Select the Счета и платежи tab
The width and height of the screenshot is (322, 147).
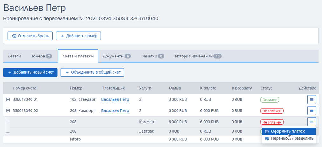[x=78, y=56]
